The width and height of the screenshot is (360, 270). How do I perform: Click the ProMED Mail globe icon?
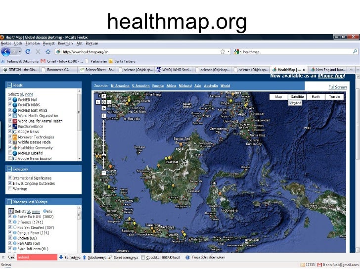pos(15,100)
